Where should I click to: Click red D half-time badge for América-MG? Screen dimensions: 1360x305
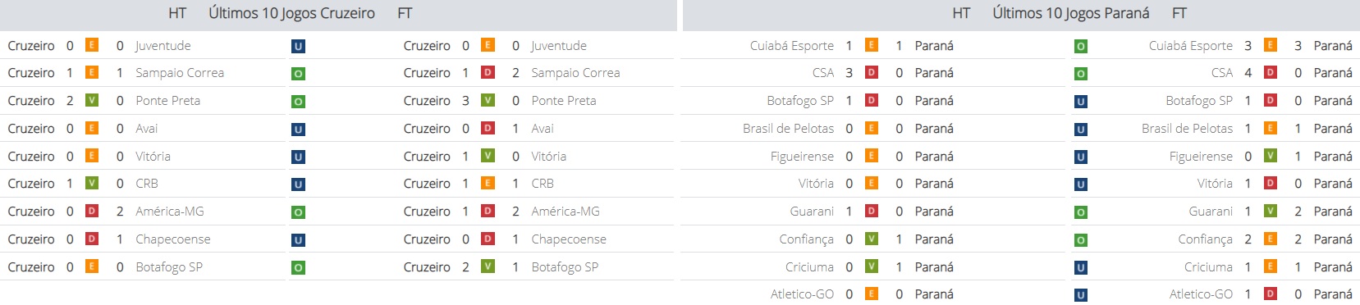click(x=92, y=211)
